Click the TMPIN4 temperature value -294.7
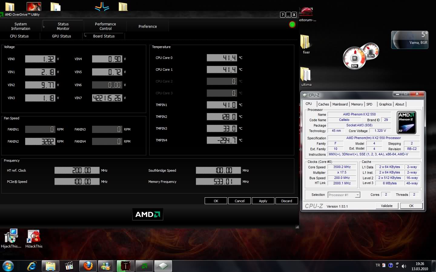The image size is (436, 272). coord(222,140)
